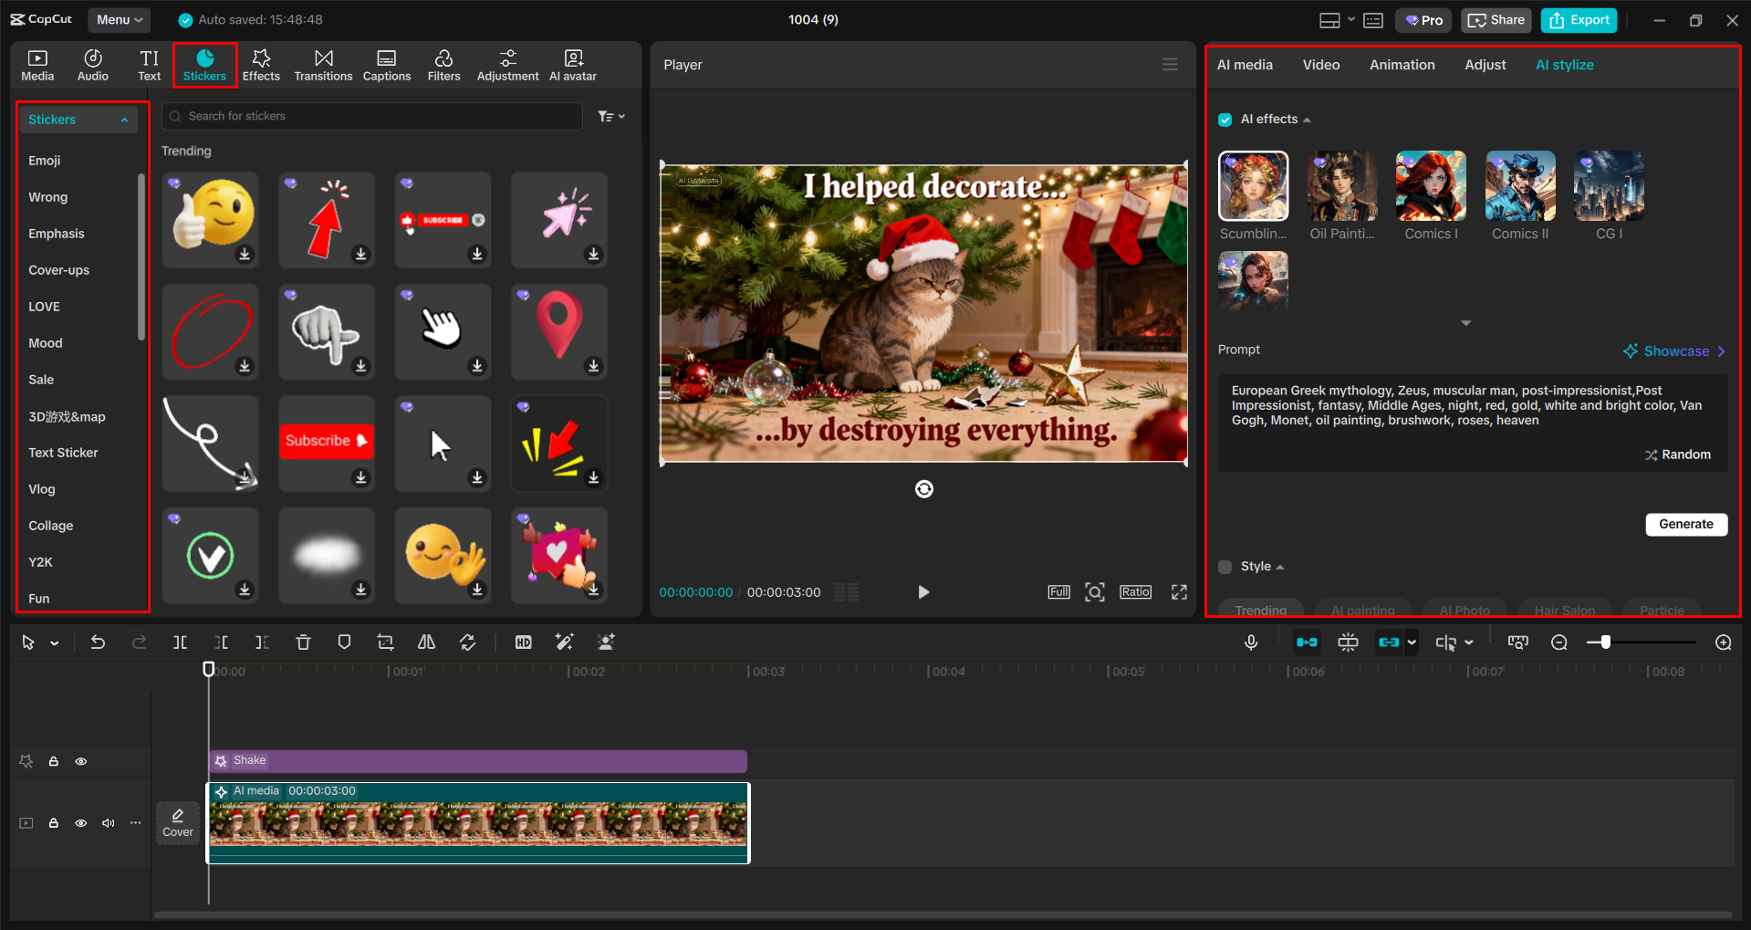Split the clip at the playhead

pyautogui.click(x=180, y=642)
